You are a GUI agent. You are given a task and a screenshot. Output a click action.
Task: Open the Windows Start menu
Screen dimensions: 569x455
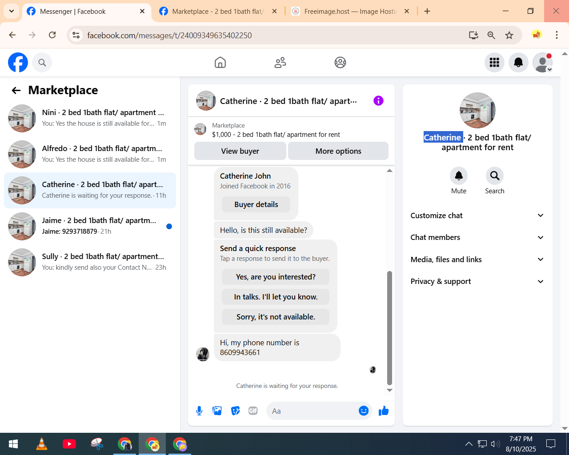pyautogui.click(x=13, y=444)
